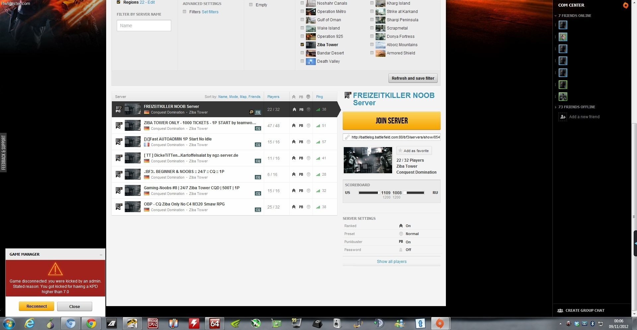
Task: Expand the side tab at right screen edge
Action: (635, 243)
